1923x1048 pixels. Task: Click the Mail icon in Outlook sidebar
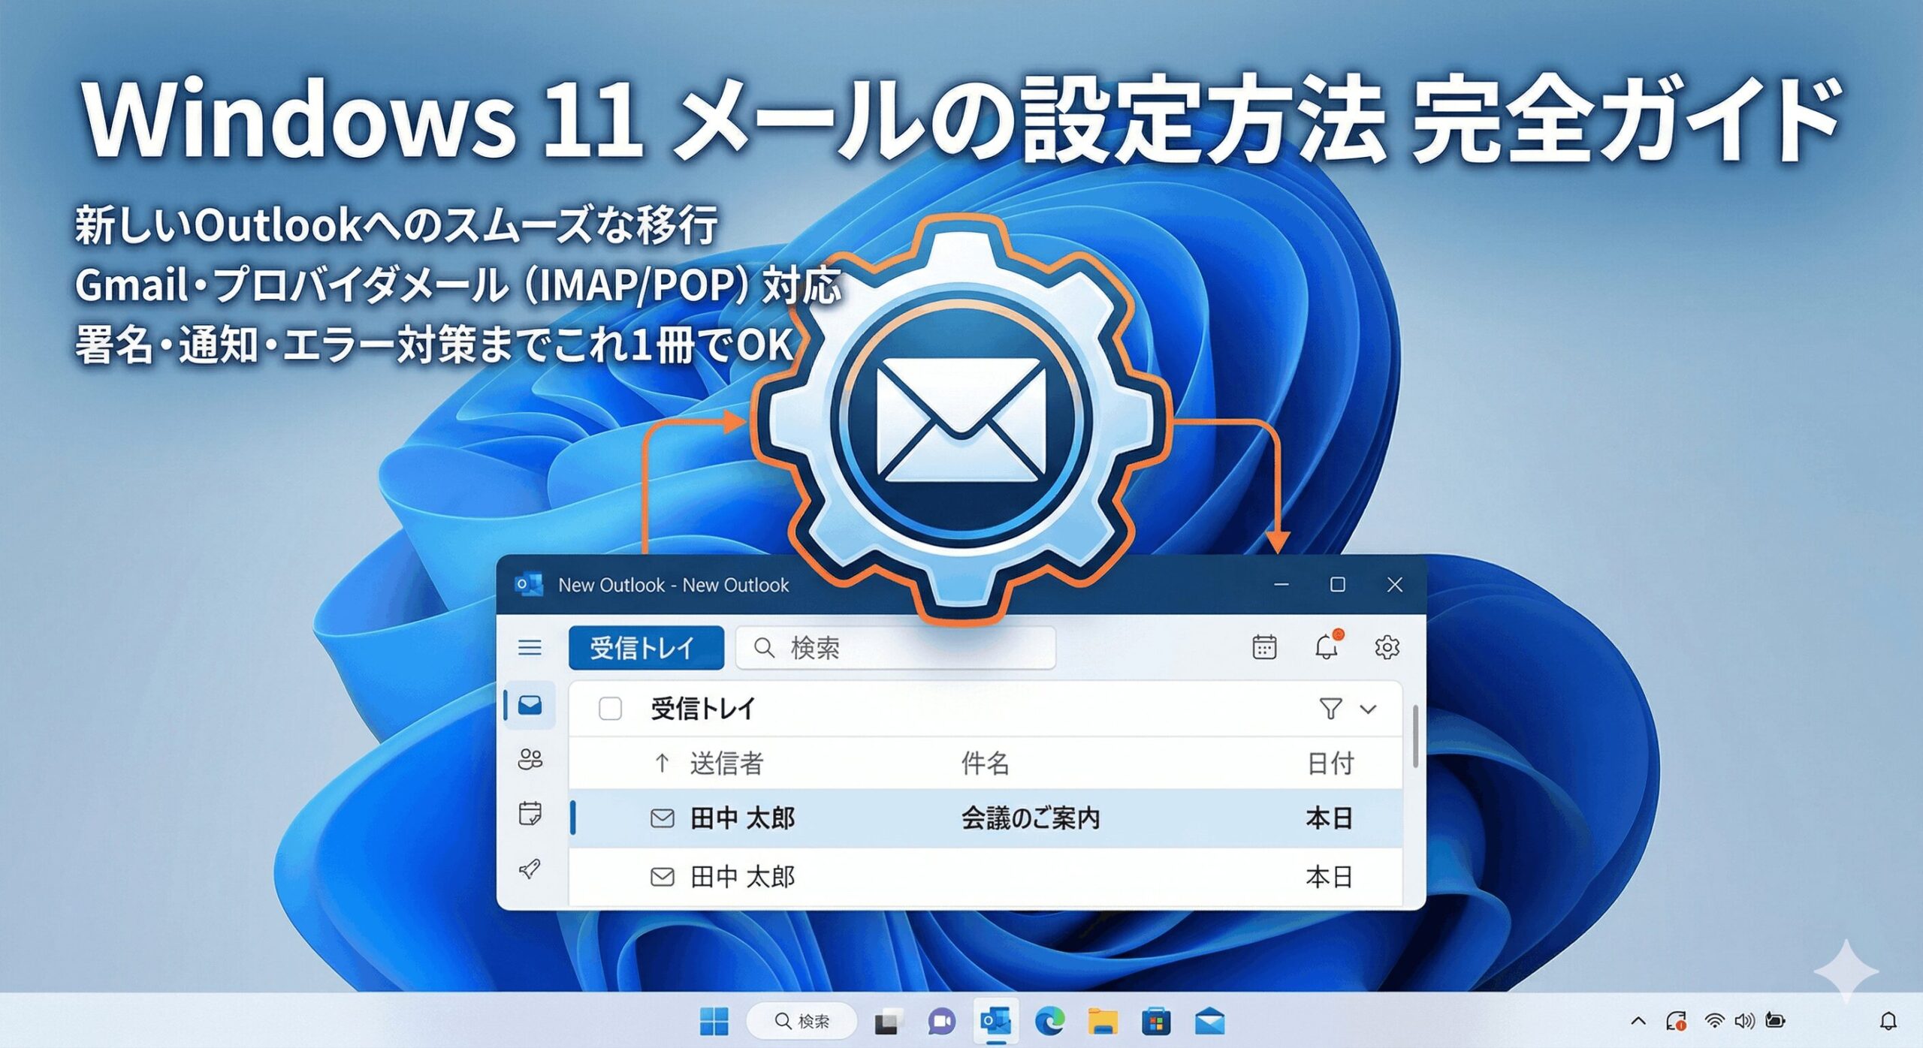[530, 705]
